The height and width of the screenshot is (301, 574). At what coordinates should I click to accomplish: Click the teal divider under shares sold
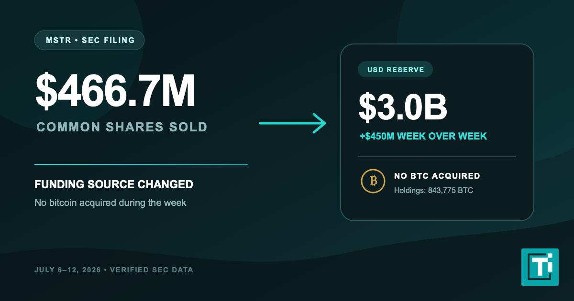(x=141, y=164)
